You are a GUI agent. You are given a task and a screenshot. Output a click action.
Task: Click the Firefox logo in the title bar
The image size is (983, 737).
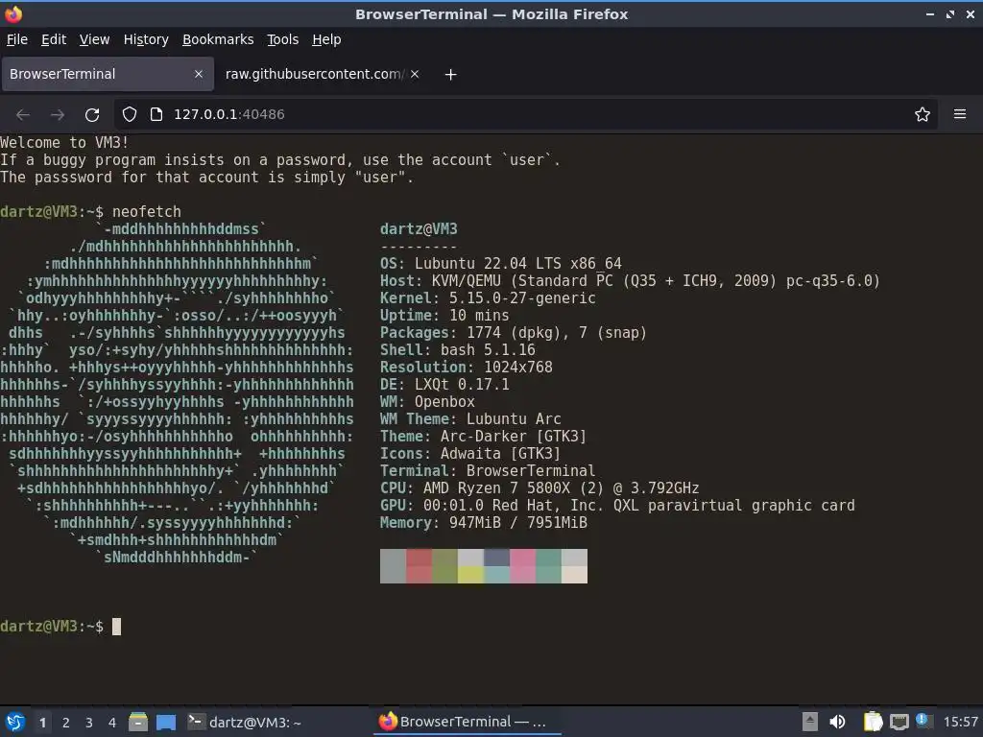[x=13, y=13]
